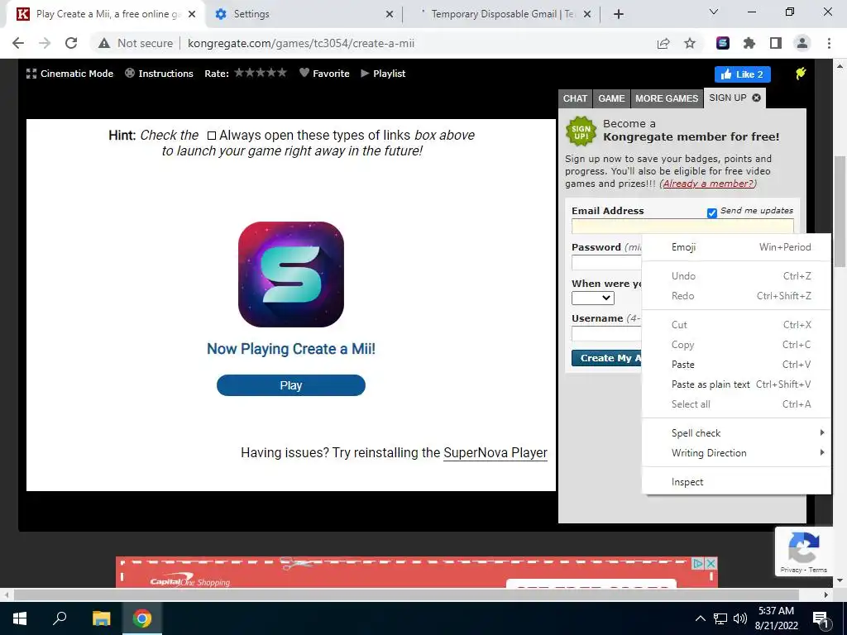Click the address bar URL
The height and width of the screenshot is (635, 847).
[x=301, y=43]
